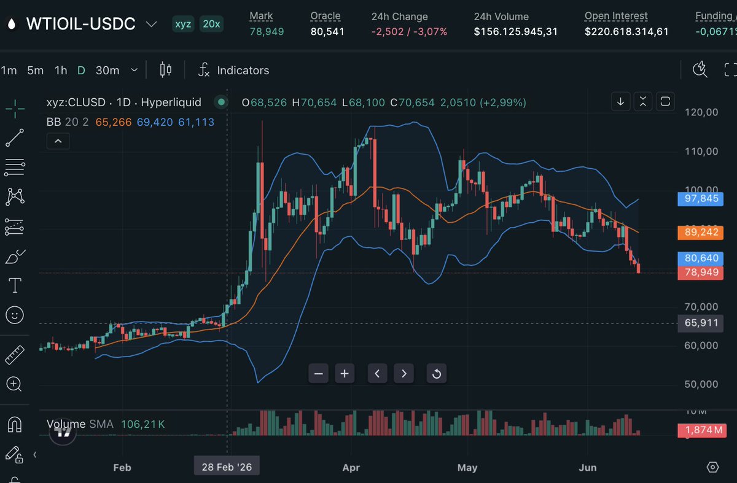
Task: Click the 28 Feb '26 date marker
Action: pyautogui.click(x=227, y=467)
